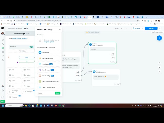This screenshot has width=164, height=123.
Task: Add a File attachment block
Action: click(14, 86)
